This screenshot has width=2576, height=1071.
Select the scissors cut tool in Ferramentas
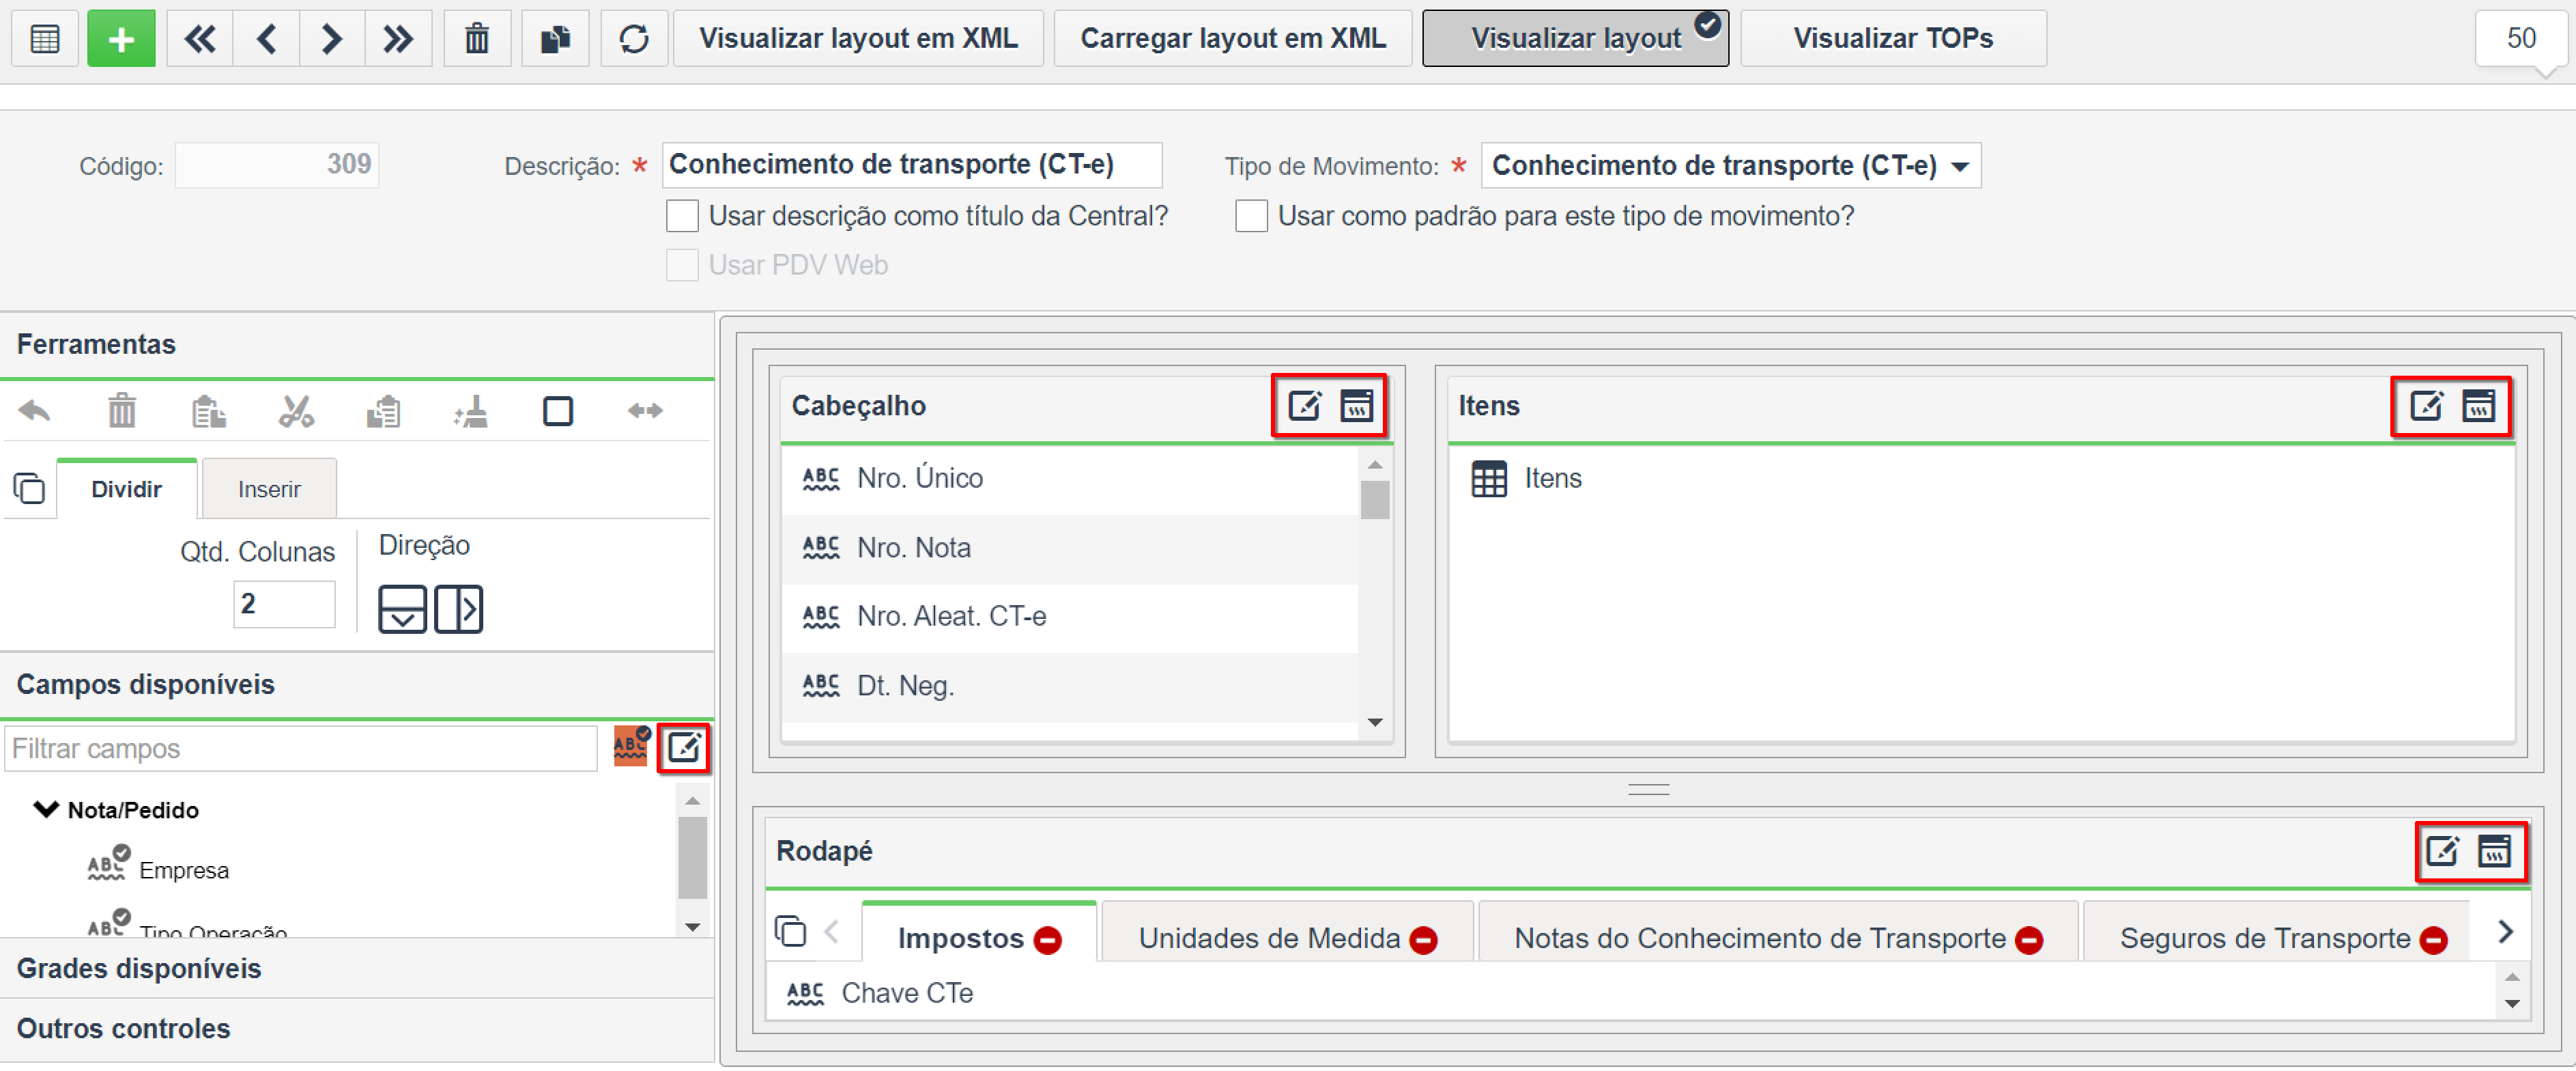point(296,411)
